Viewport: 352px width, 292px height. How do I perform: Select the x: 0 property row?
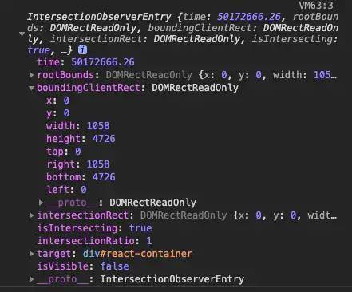tap(57, 101)
